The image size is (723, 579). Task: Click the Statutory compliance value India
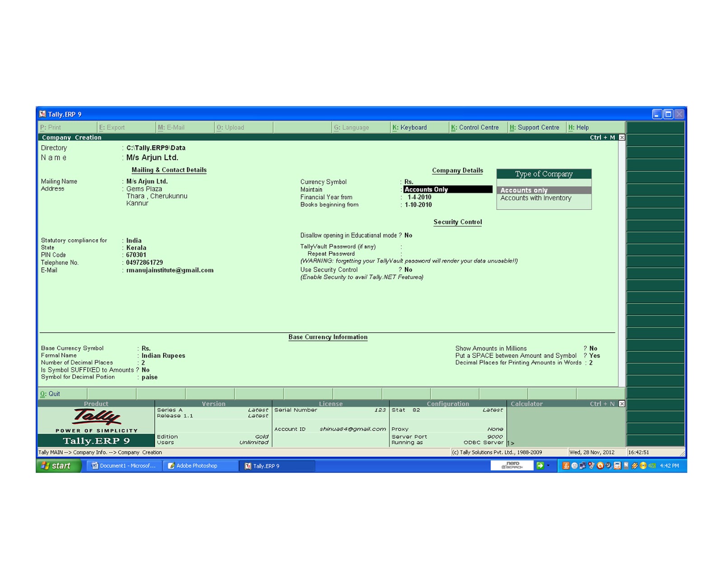(x=134, y=241)
